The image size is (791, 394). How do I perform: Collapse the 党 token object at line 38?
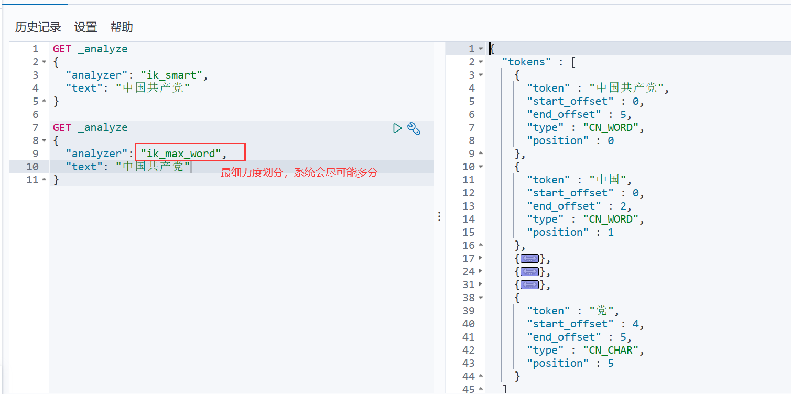coord(481,298)
